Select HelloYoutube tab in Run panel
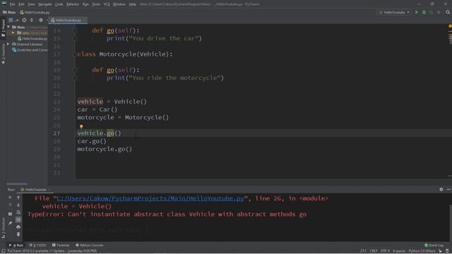Image resolution: width=452 pixels, height=254 pixels. [35, 190]
